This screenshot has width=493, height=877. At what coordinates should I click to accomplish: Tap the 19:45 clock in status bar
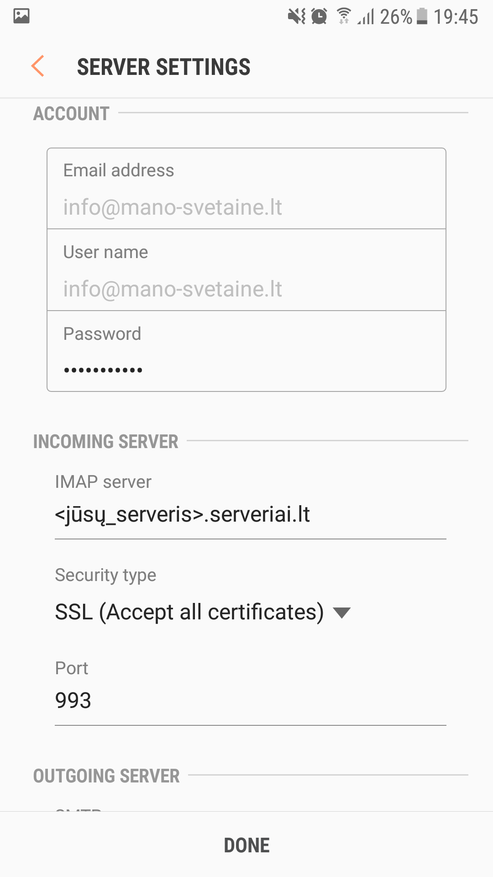click(456, 17)
